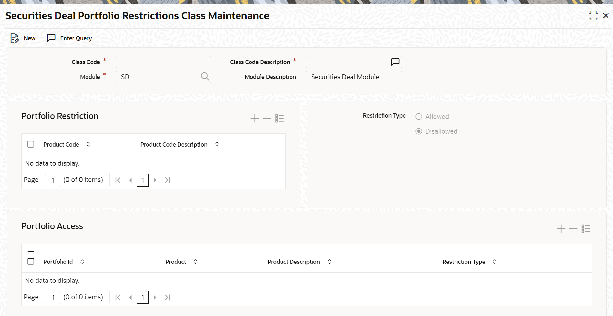Click the New record icon
Image resolution: width=613 pixels, height=316 pixels.
point(15,38)
